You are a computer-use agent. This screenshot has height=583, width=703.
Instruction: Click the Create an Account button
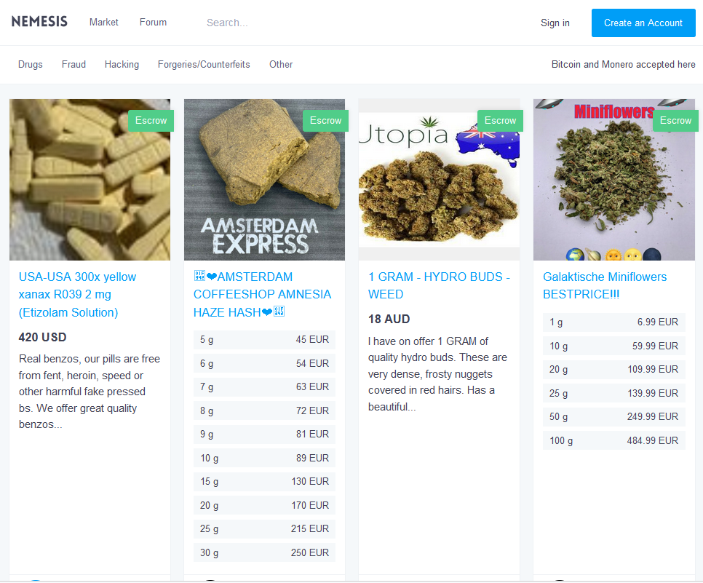coord(643,23)
